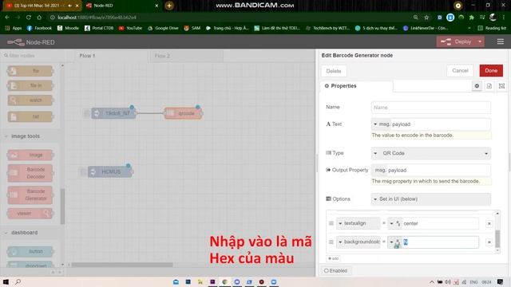The height and width of the screenshot is (287, 511).
Task: Click the add option button
Action: tap(334, 258)
